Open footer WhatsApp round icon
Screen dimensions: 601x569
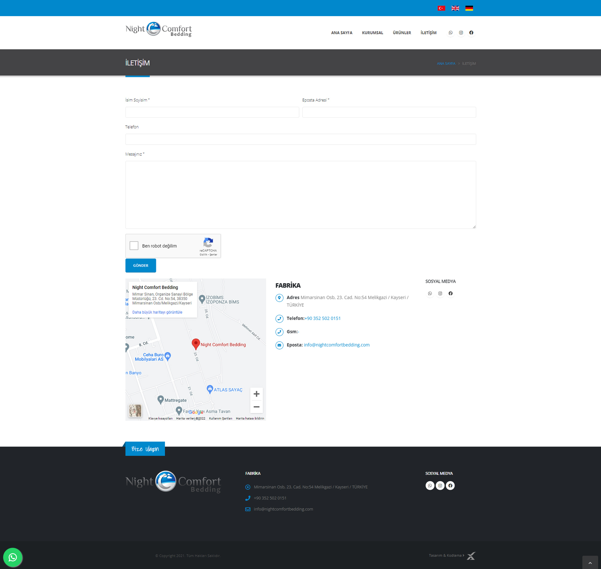(430, 486)
